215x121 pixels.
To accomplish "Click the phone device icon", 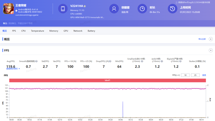I will click(63, 9).
